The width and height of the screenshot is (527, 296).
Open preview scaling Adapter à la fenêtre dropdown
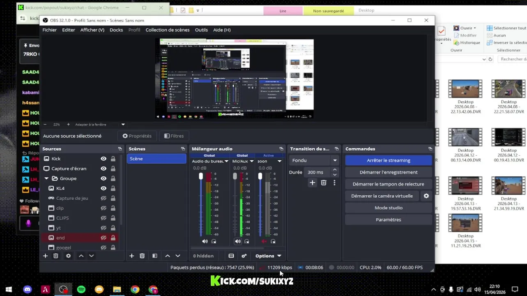123,124
